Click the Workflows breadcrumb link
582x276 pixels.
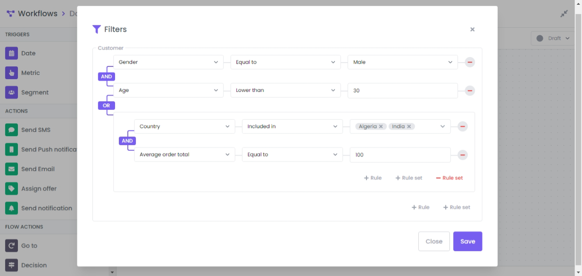(38, 14)
